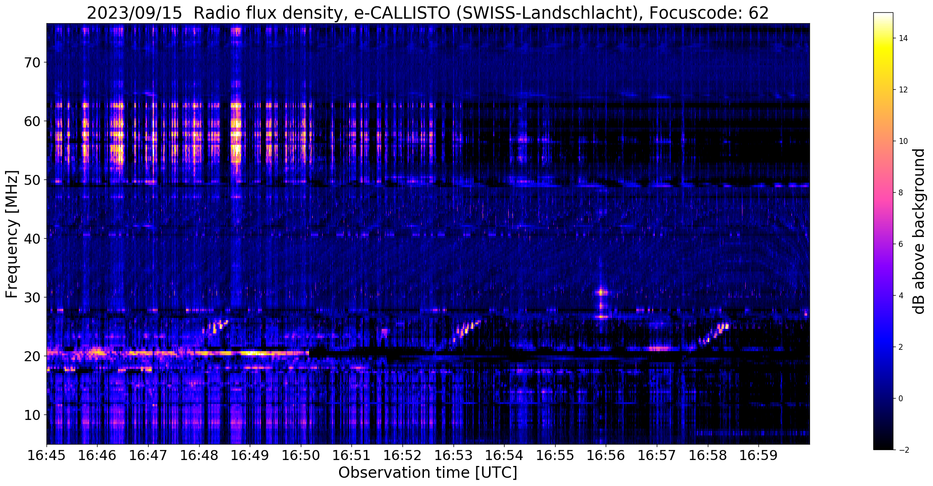Viewport: 933px width, 486px height.
Task: Click the colorbar tick label 14
Action: (902, 38)
